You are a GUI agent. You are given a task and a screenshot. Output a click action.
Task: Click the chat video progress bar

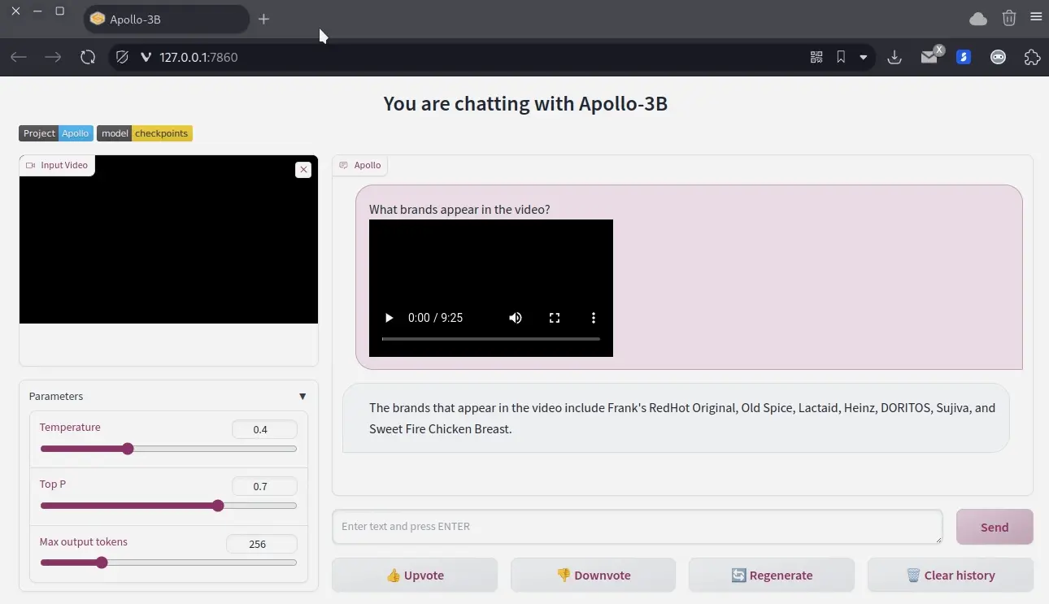491,338
